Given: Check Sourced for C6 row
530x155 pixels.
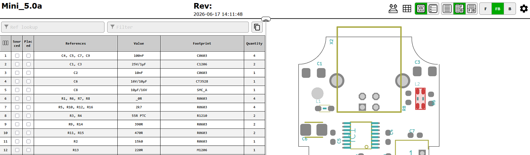Looking at the screenshot, I should 17,81.
